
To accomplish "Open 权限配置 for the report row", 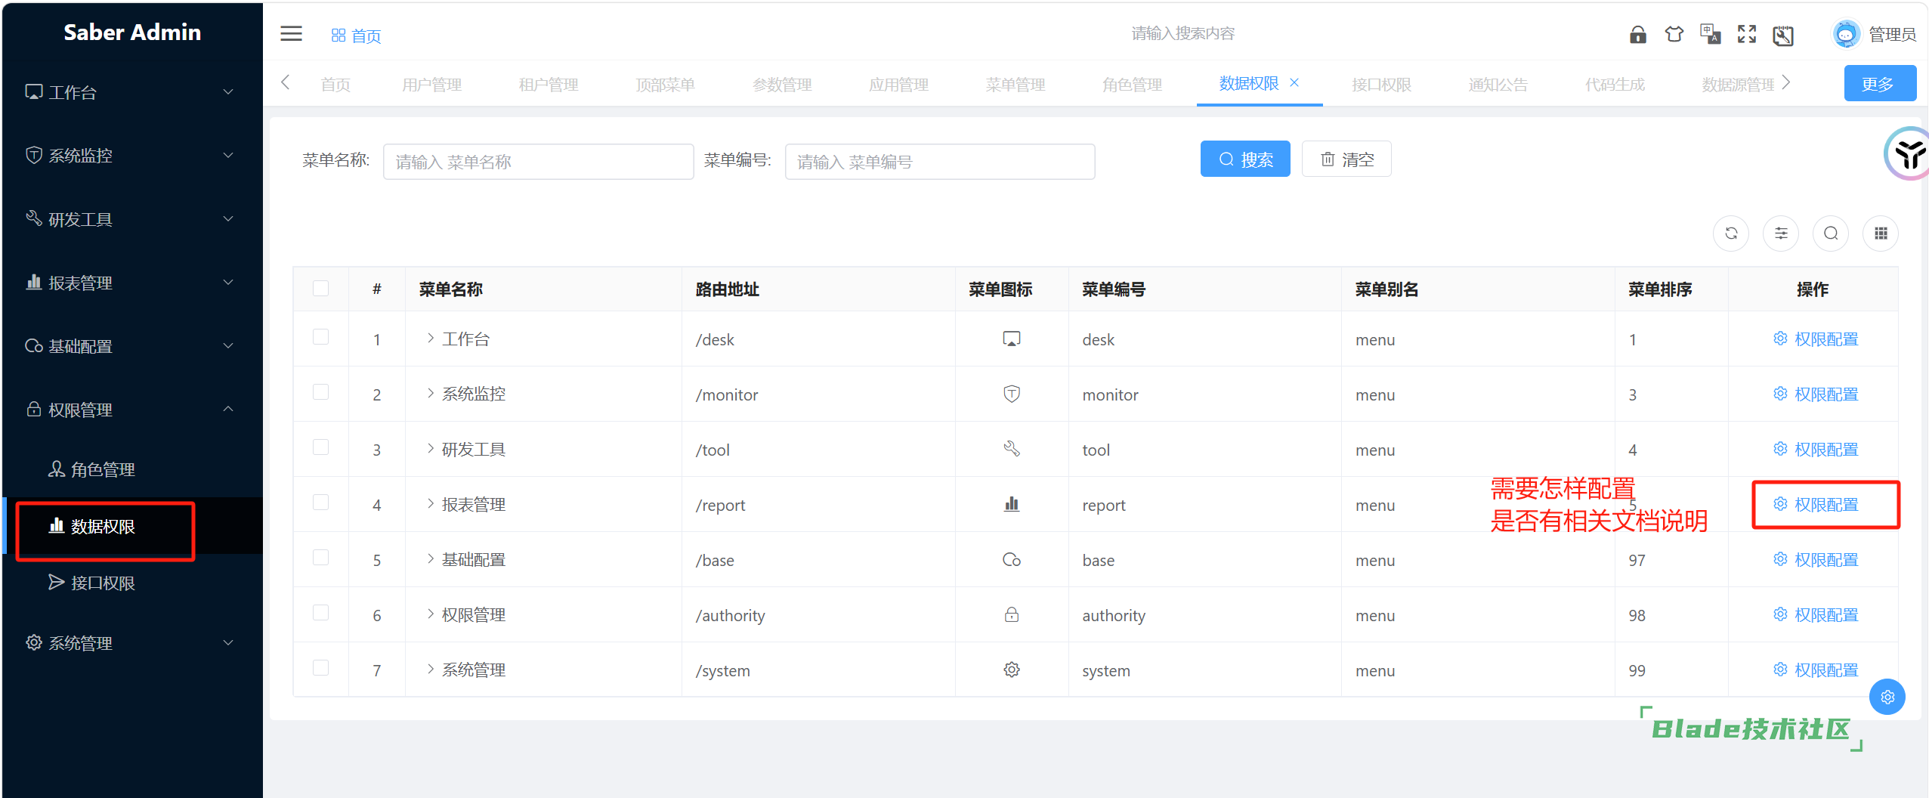I will tap(1816, 505).
